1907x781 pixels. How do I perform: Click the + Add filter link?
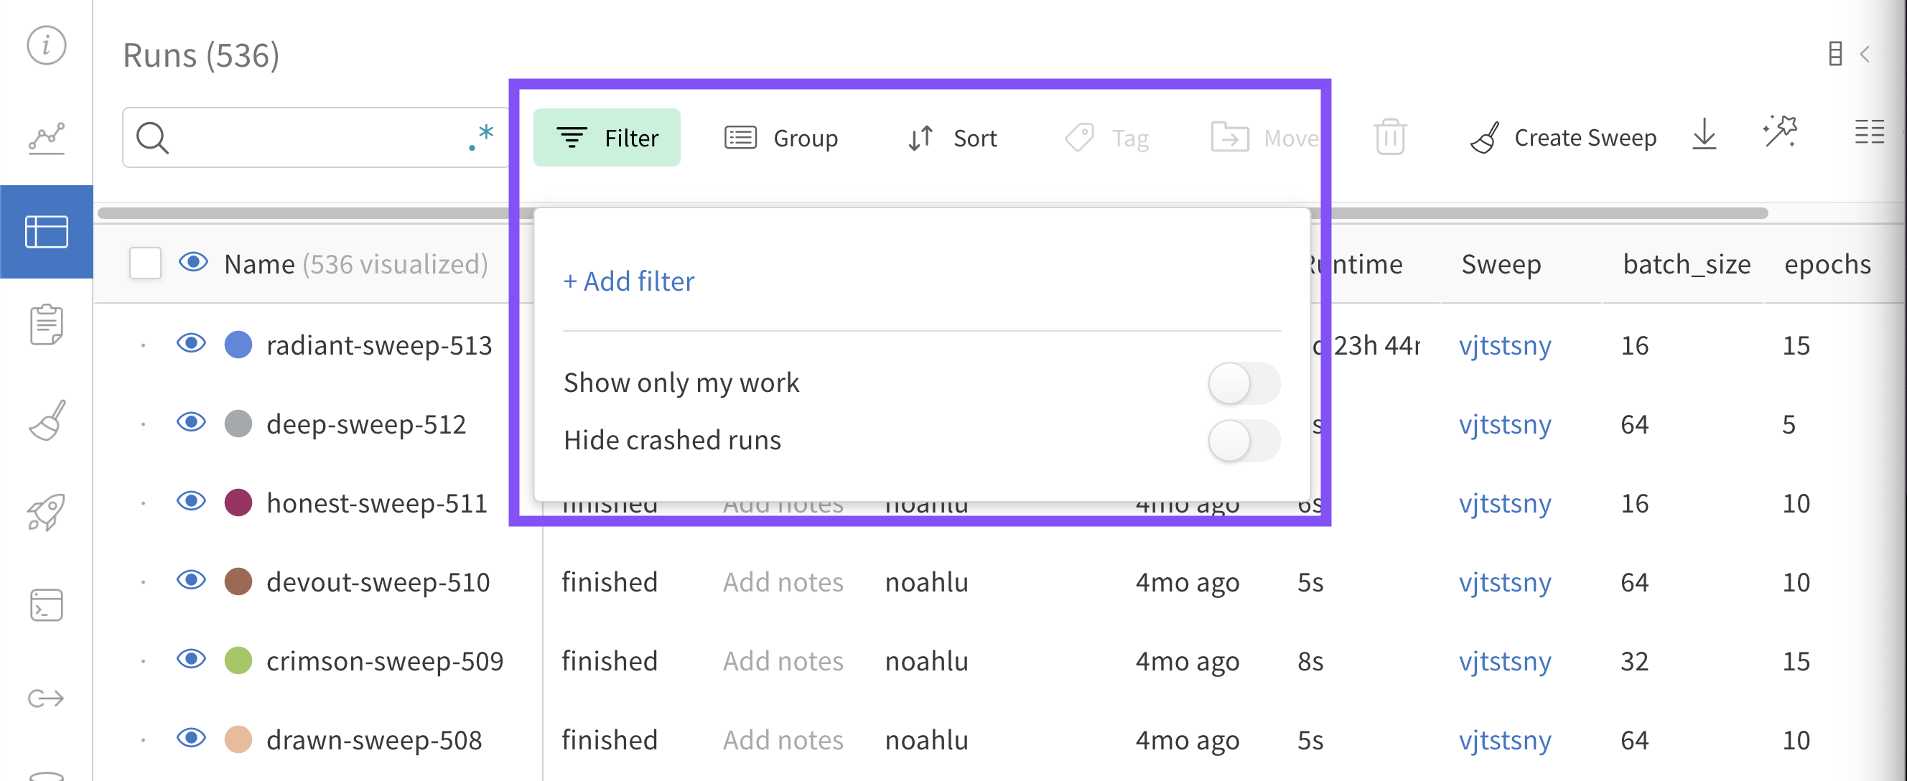coord(628,281)
